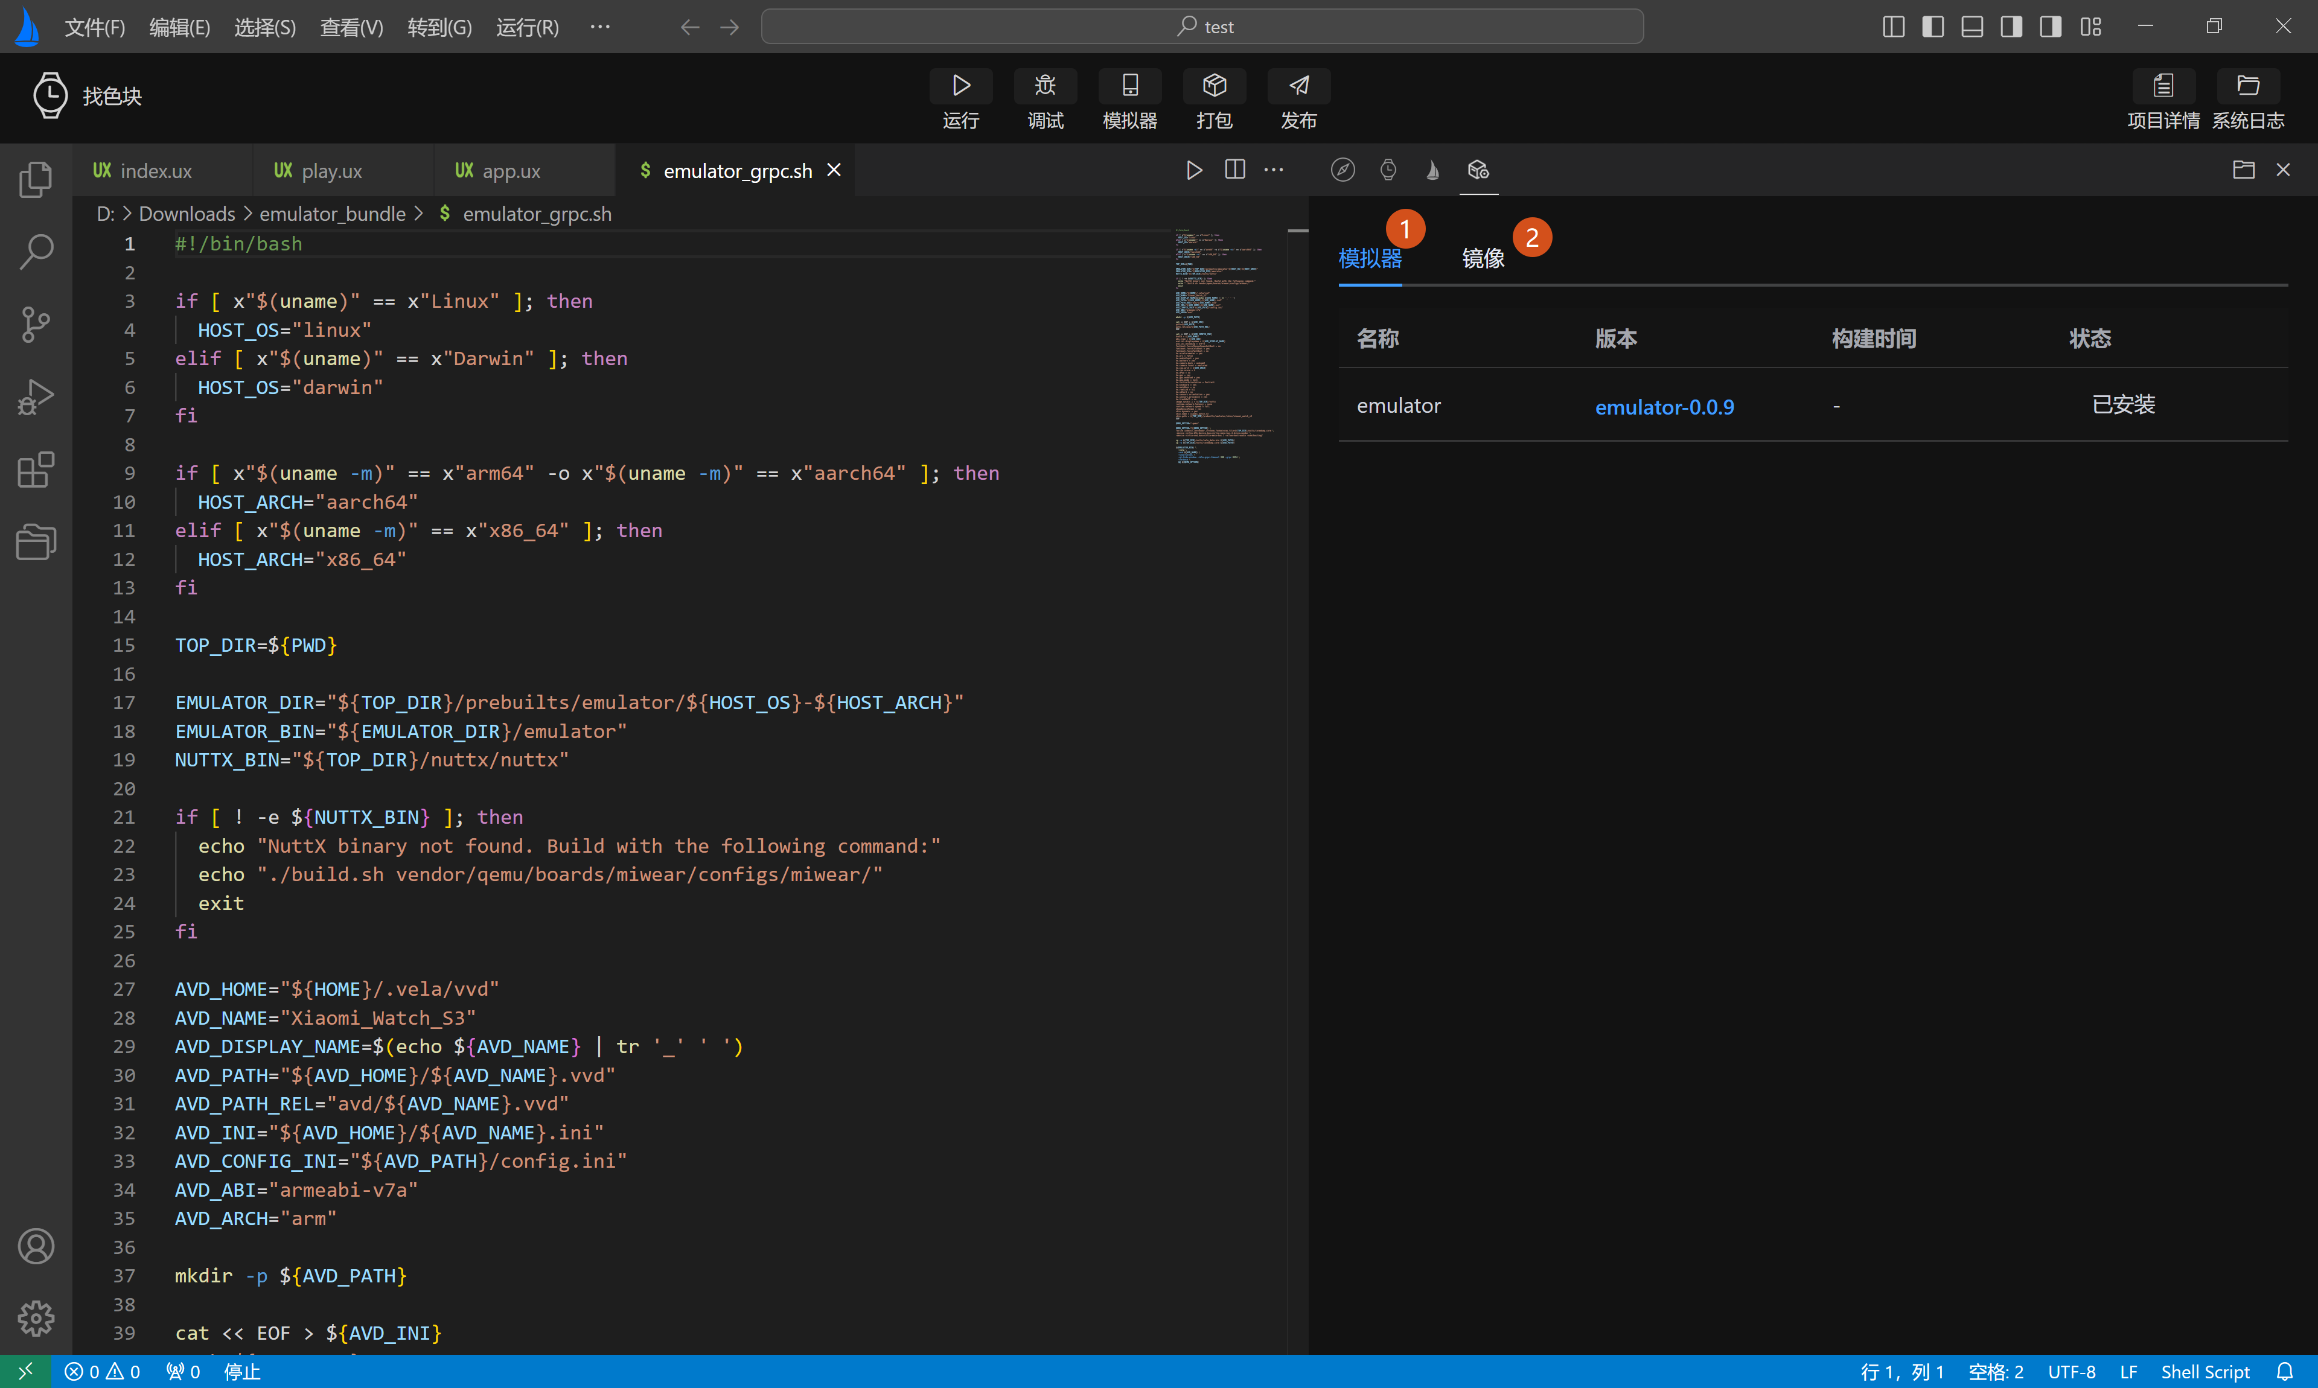Click the emulator-0.0.9 version link
The image size is (2318, 1388).
pyautogui.click(x=1664, y=407)
